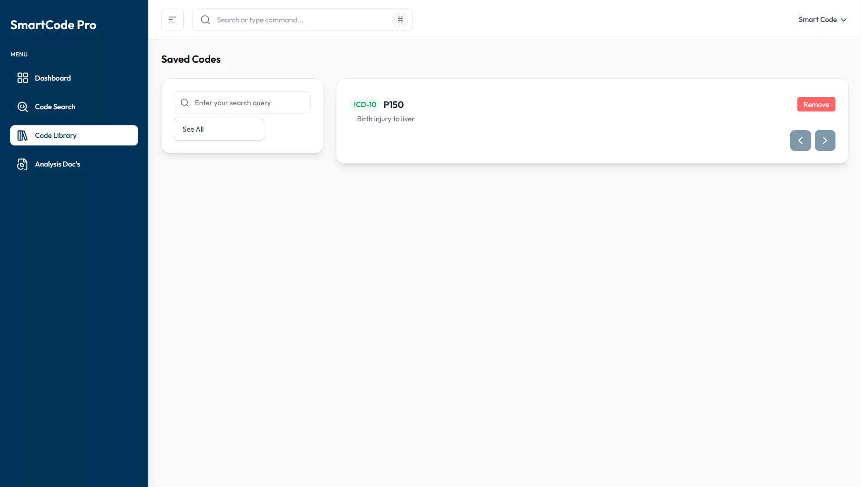Click the SmartCode Pro logo text
Image resolution: width=861 pixels, height=487 pixels.
pos(53,25)
